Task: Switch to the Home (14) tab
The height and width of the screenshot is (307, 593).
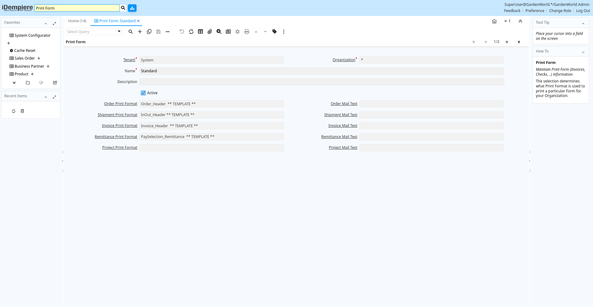Action: pos(77,21)
